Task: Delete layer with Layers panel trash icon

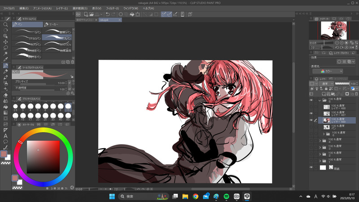Action: click(356, 94)
